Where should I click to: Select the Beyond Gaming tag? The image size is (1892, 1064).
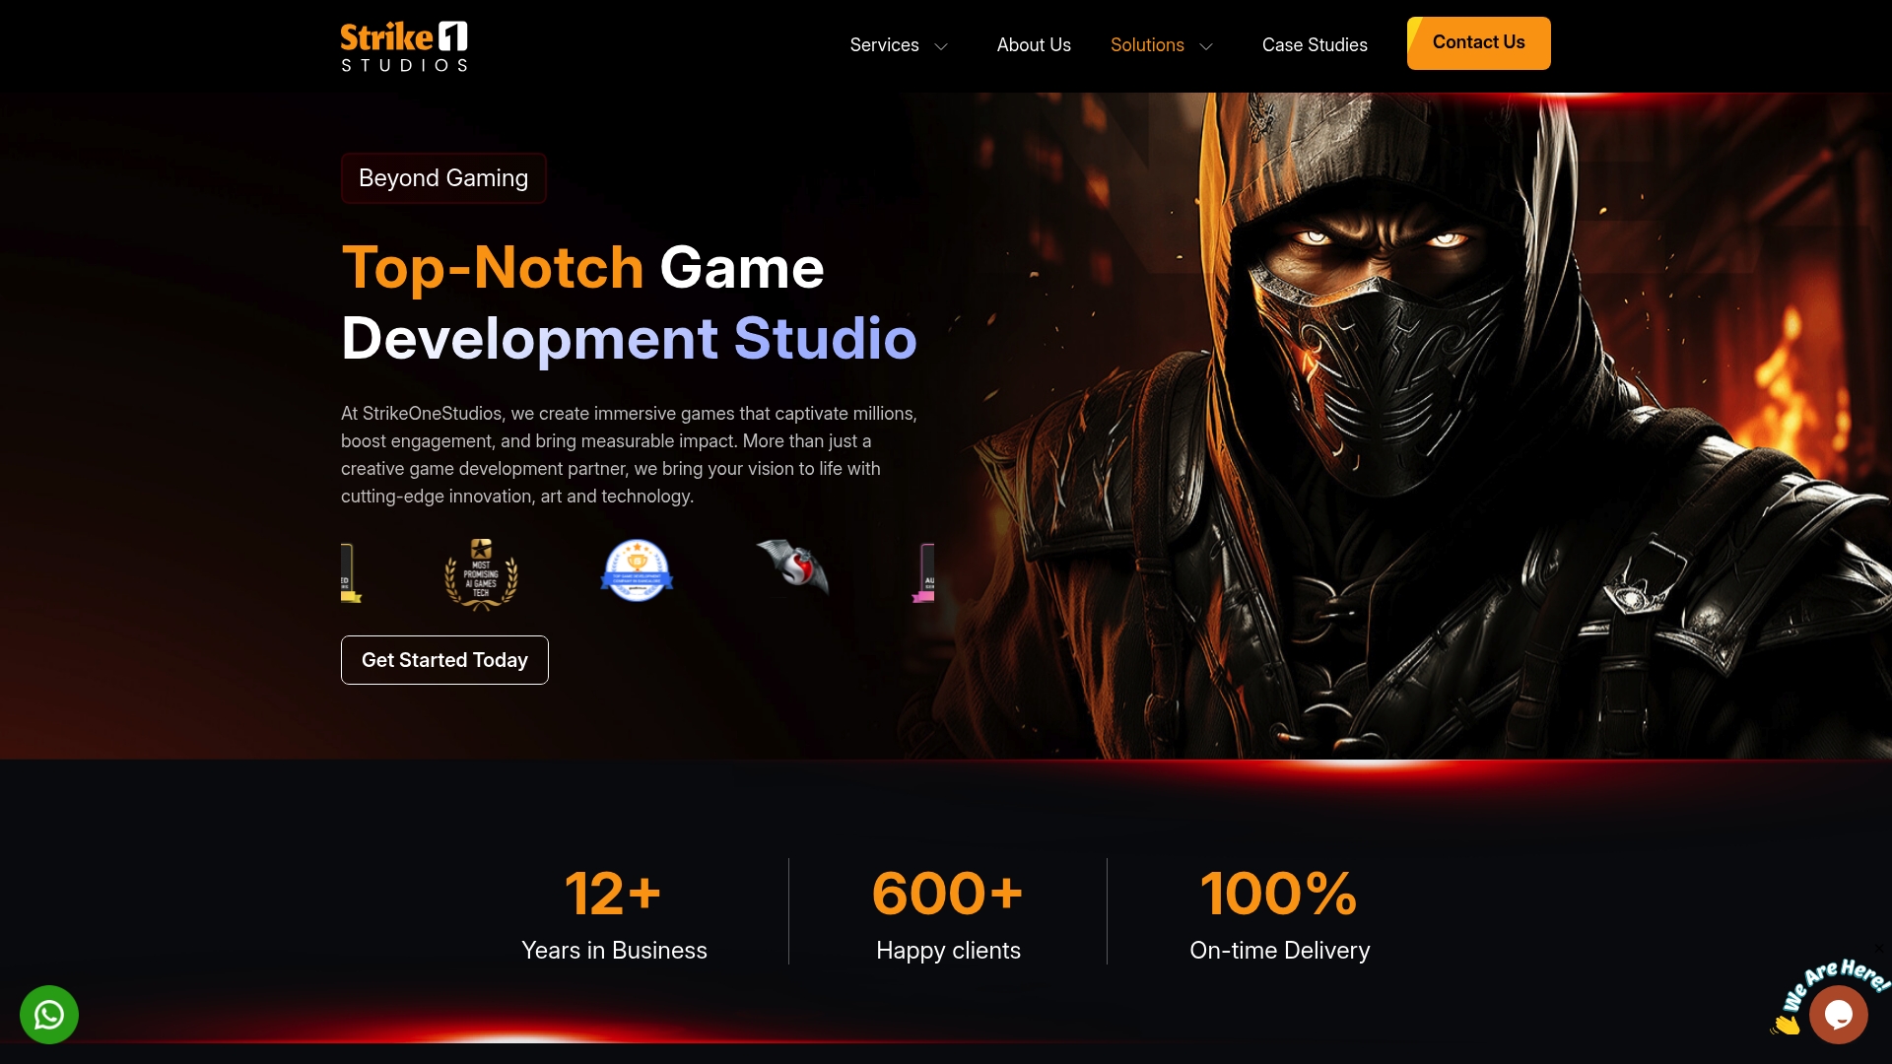click(443, 178)
